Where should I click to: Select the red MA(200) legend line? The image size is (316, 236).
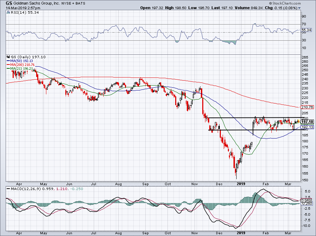click(8, 65)
